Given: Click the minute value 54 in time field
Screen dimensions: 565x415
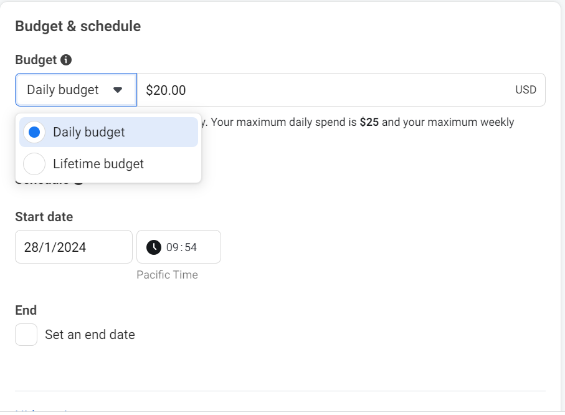Looking at the screenshot, I should click(x=191, y=247).
